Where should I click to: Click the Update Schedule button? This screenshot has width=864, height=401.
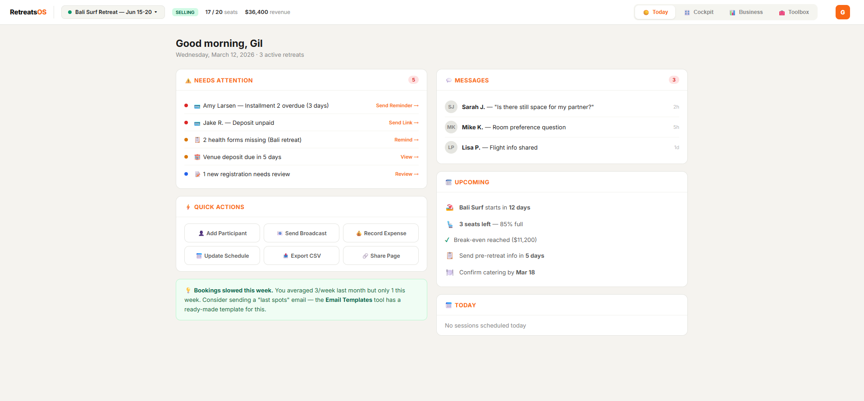pyautogui.click(x=222, y=256)
